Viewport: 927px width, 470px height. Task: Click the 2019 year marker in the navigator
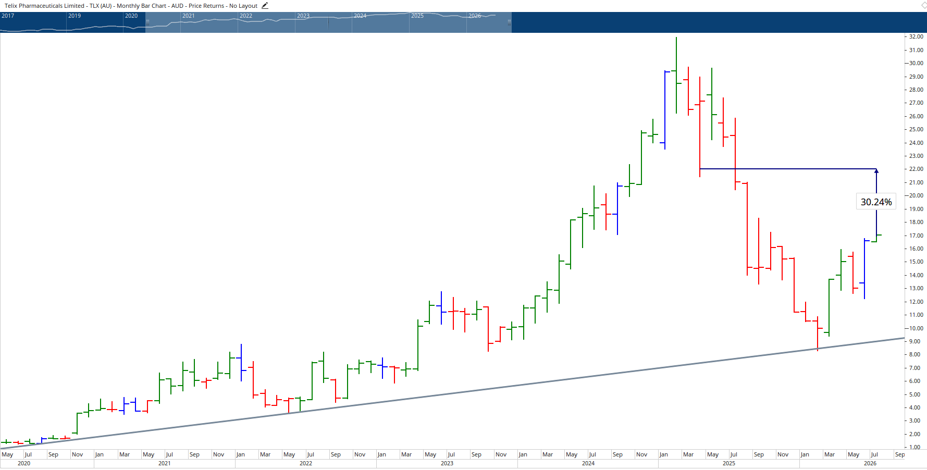coord(75,16)
